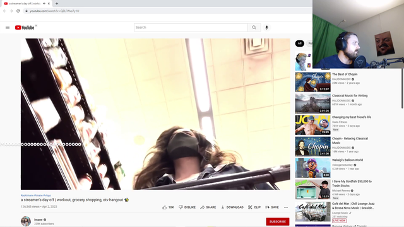Open the first recommended video thumbnail beside webcam
The height and width of the screenshot is (227, 404).
tap(304, 61)
